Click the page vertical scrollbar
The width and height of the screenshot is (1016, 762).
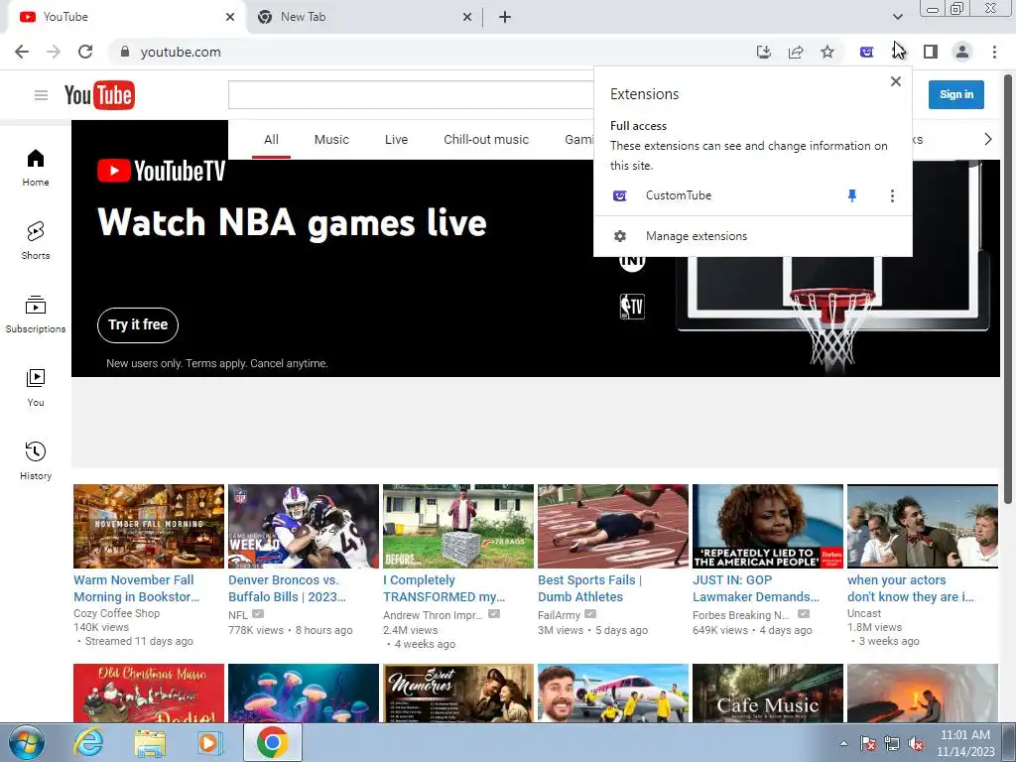(x=1008, y=289)
